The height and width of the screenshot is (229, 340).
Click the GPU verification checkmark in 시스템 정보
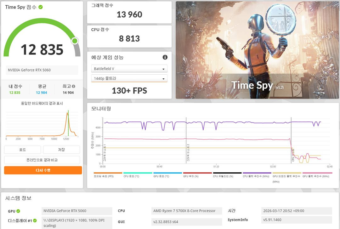(x=19, y=211)
